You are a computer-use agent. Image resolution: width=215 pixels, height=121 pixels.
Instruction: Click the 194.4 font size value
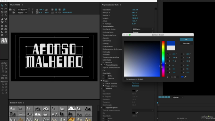click(41, 10)
